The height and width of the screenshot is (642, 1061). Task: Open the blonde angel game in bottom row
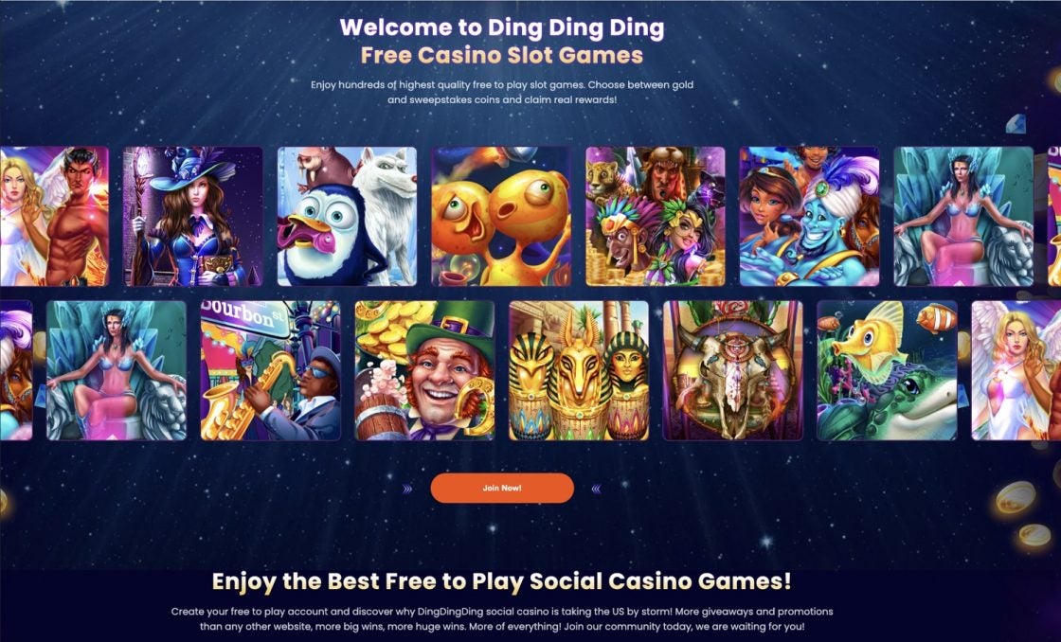coord(1016,371)
